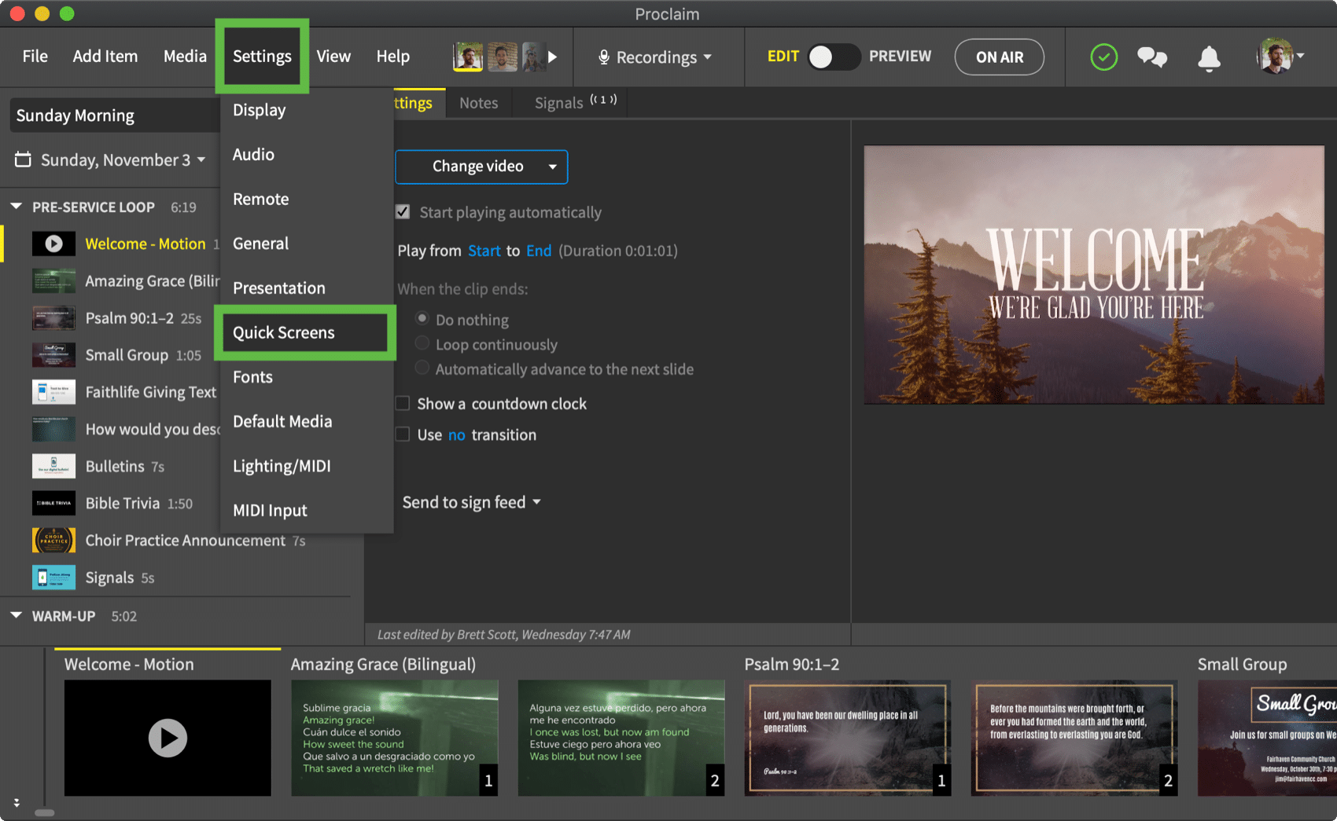
Task: Click the second collaborator avatar
Action: [502, 57]
